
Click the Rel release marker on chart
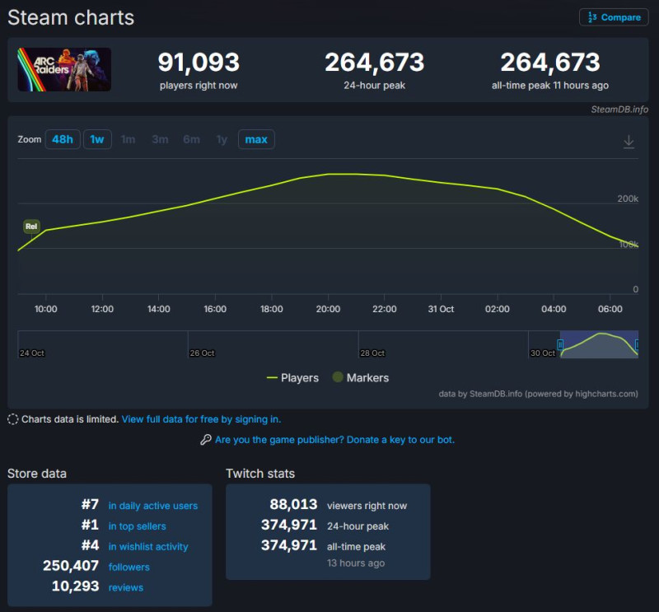(x=31, y=227)
